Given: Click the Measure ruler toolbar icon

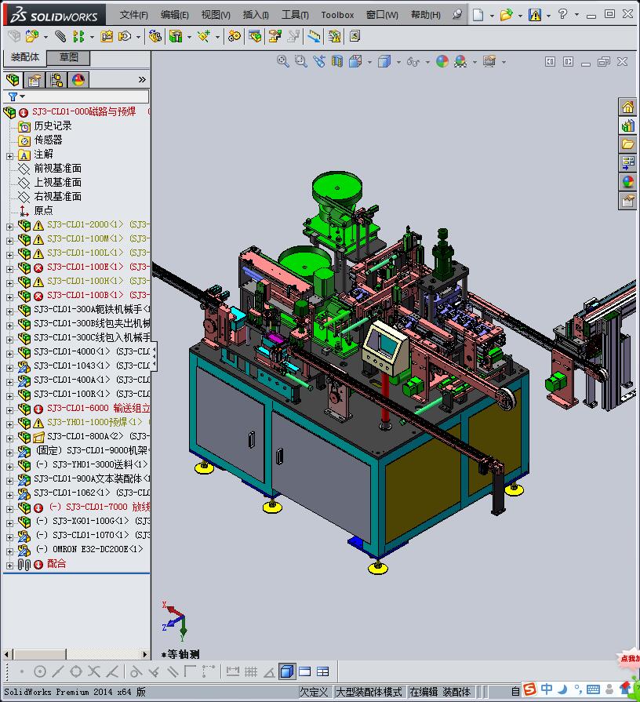Looking at the screenshot, I should [x=314, y=36].
